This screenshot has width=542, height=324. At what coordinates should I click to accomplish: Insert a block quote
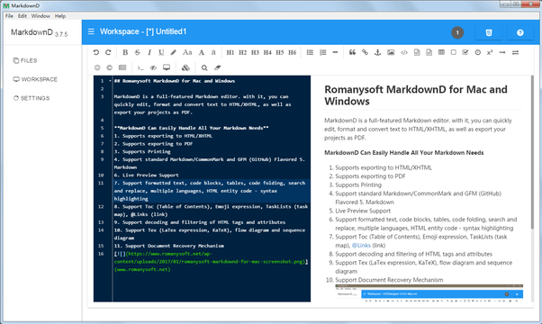coord(352,52)
